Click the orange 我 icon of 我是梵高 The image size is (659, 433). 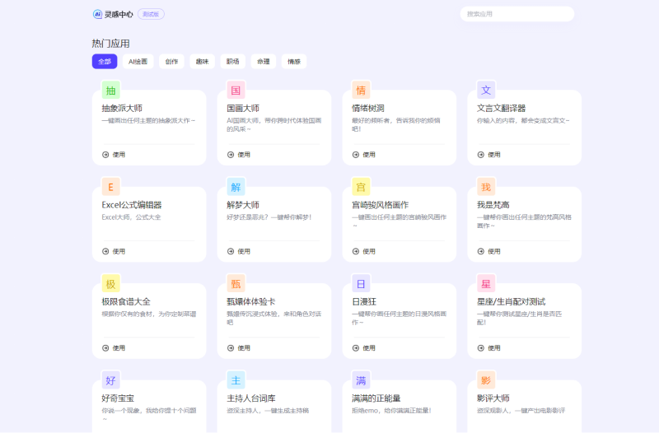coord(486,187)
